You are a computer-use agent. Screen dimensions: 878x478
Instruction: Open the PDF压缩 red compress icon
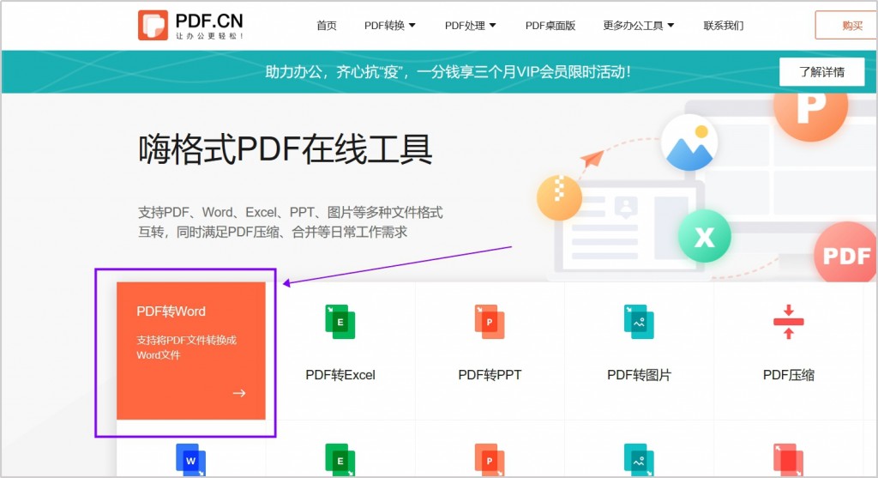pyautogui.click(x=789, y=322)
